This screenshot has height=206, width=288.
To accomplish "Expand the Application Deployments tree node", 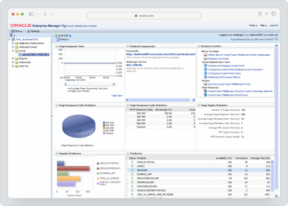I will pyautogui.click(x=13, y=43).
